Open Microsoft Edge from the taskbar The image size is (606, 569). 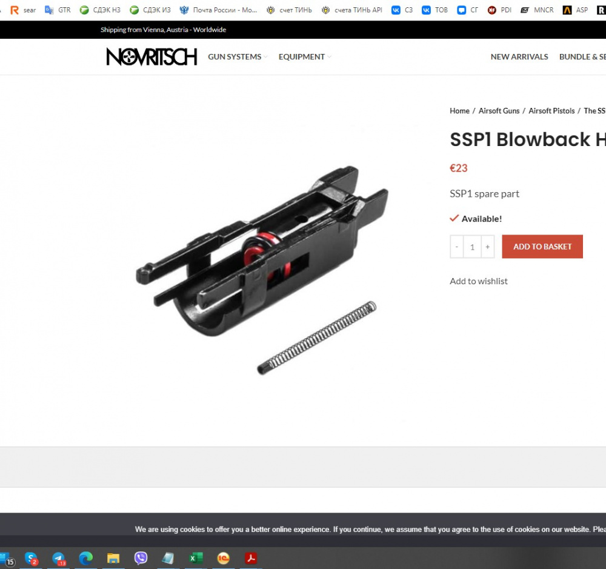(86, 558)
